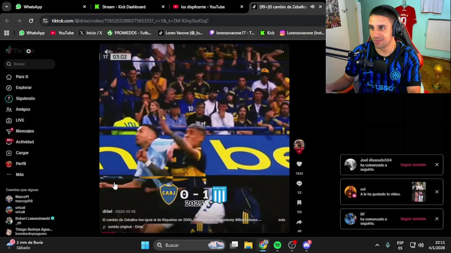View site information for tiktok.com
The width and height of the screenshot is (451, 253).
[45, 21]
